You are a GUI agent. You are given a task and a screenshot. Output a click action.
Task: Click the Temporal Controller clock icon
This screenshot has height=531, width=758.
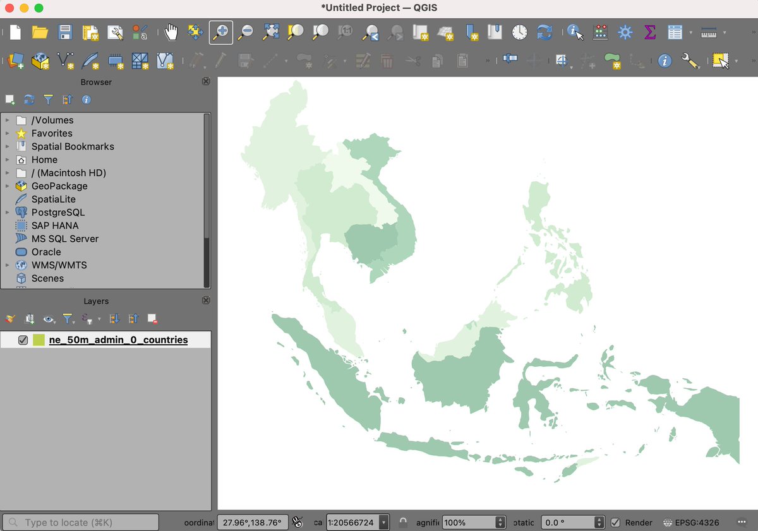pos(519,32)
